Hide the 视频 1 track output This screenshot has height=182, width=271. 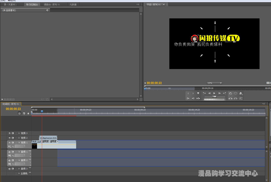click(x=10, y=142)
